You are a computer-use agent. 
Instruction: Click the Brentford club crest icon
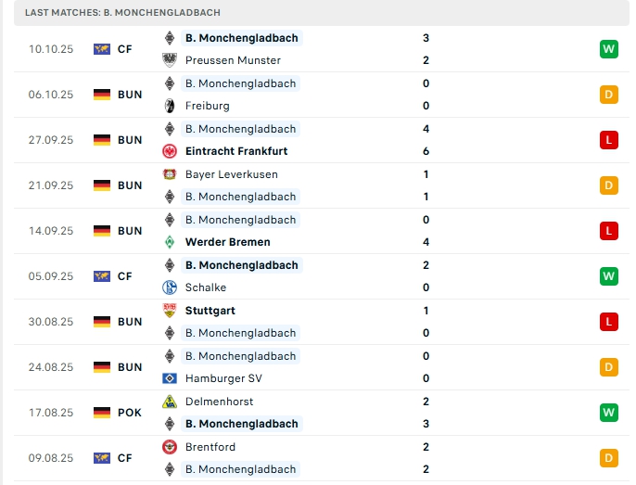click(170, 447)
